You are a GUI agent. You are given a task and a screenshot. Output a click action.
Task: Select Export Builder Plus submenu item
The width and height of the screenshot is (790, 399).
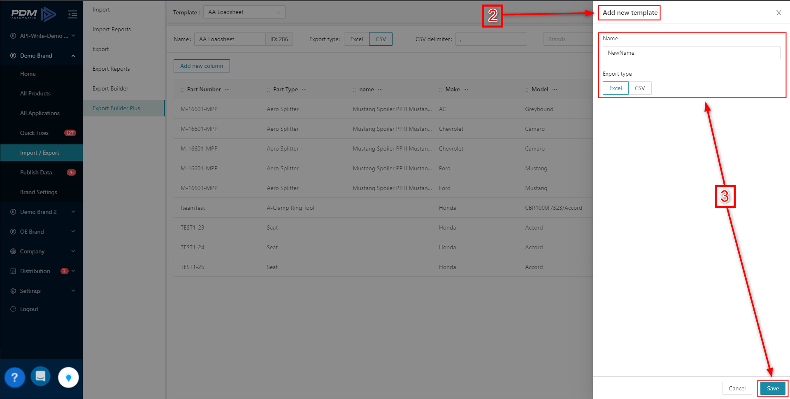(x=124, y=108)
